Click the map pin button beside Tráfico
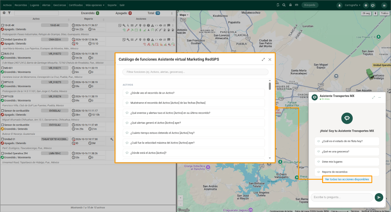 pos(375,13)
